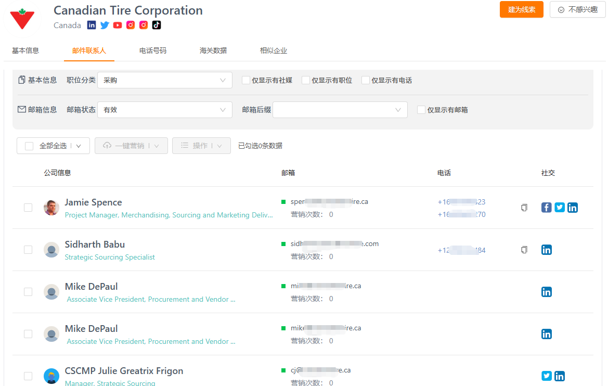Toggle 仅显示有社媒 checkbox
Viewport: 608px width, 386px height.
tap(246, 80)
